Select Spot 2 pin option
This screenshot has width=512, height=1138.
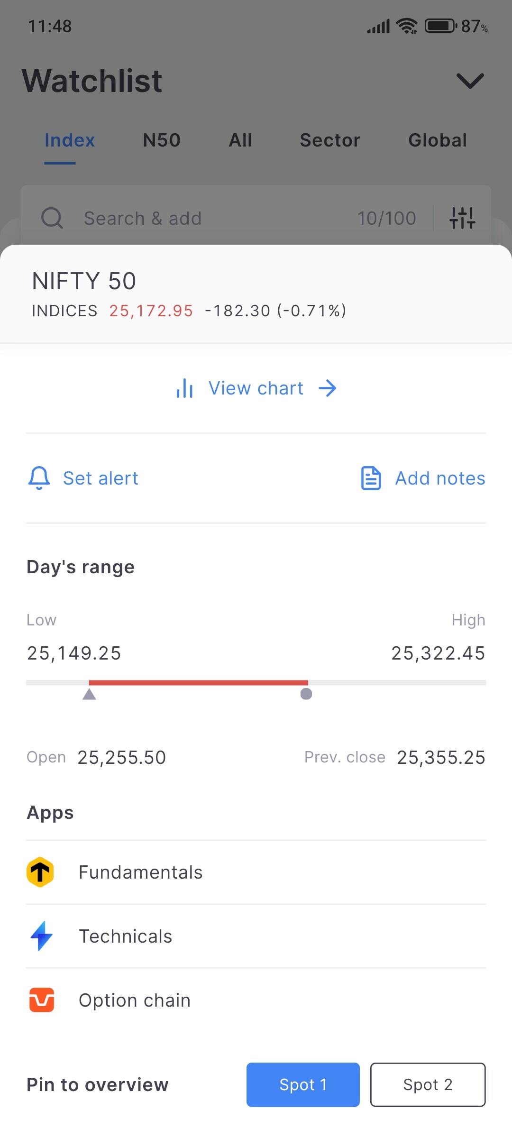[x=428, y=1084]
